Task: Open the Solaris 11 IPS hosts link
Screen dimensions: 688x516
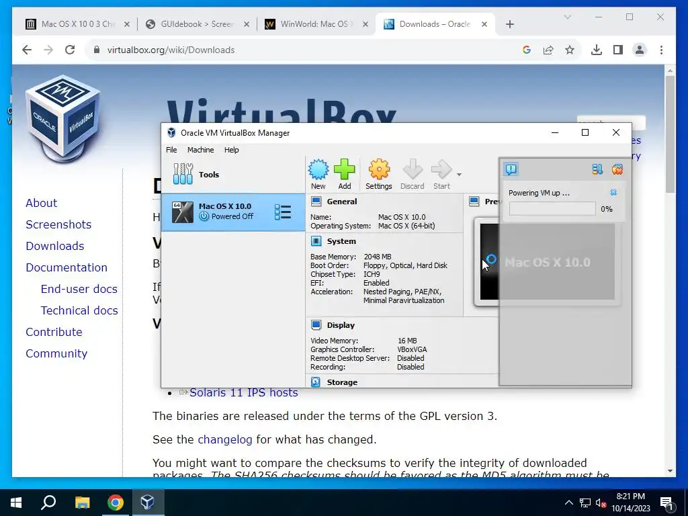Action: pos(243,392)
